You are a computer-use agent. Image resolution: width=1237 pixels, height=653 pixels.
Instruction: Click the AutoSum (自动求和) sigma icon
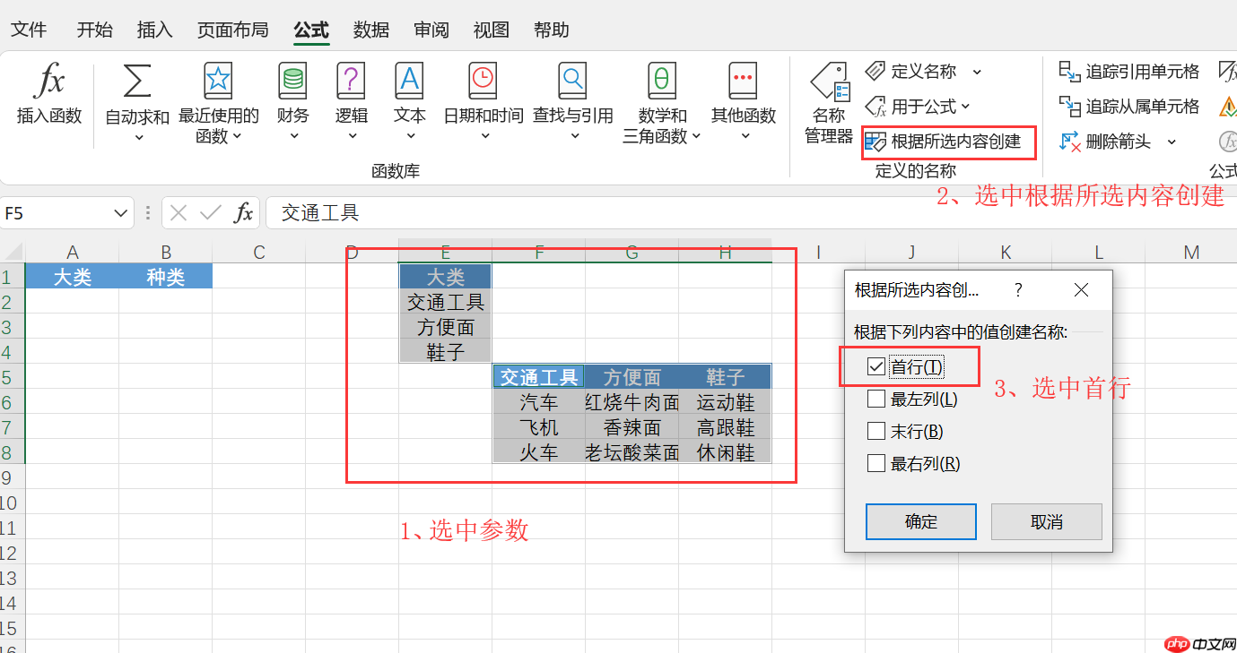coord(137,81)
